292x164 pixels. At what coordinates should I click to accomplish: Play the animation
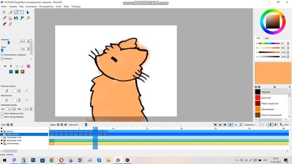pos(220,125)
